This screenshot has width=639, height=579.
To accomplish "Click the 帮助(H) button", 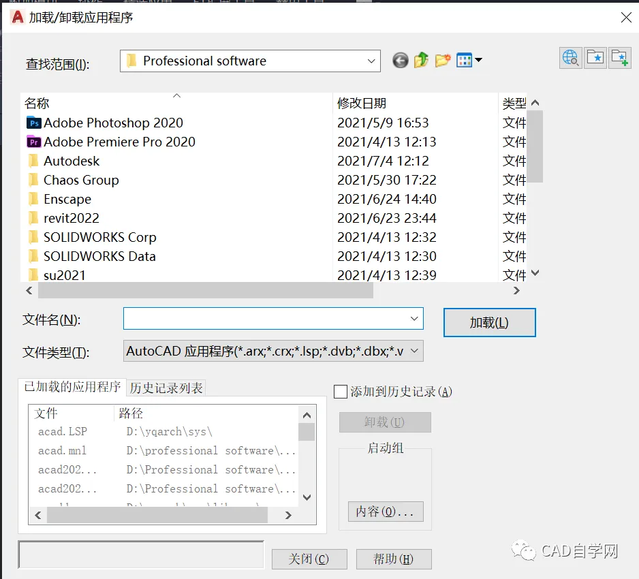I will (x=394, y=559).
